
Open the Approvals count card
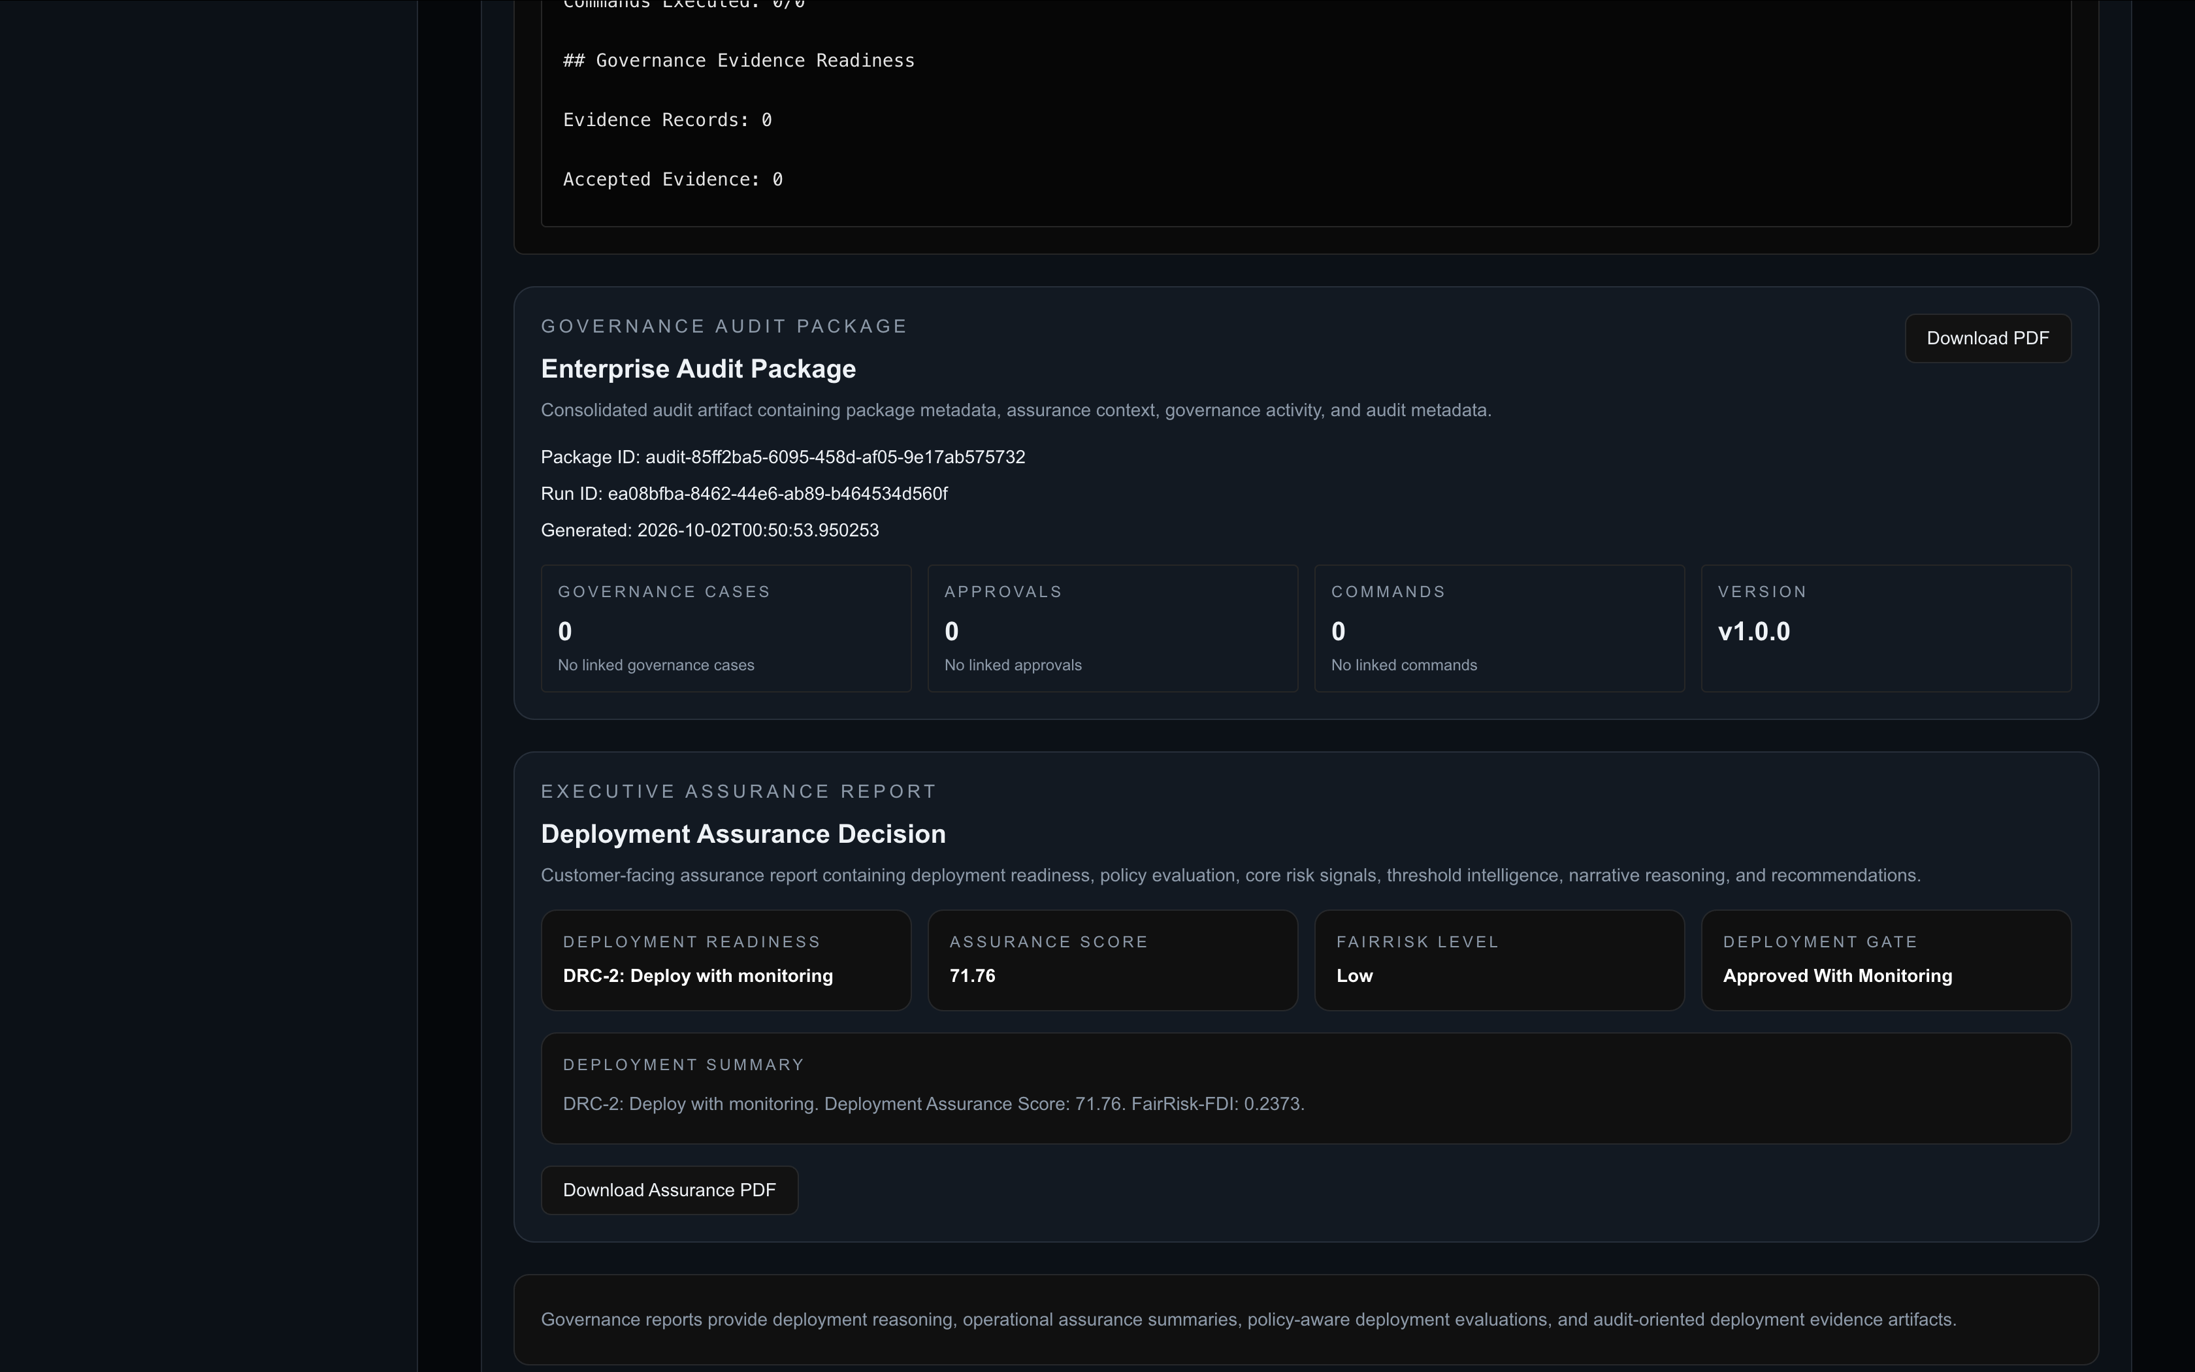tap(1112, 629)
